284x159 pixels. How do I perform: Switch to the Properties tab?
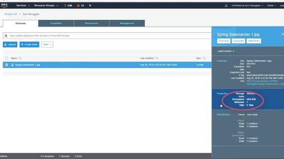tap(56, 23)
